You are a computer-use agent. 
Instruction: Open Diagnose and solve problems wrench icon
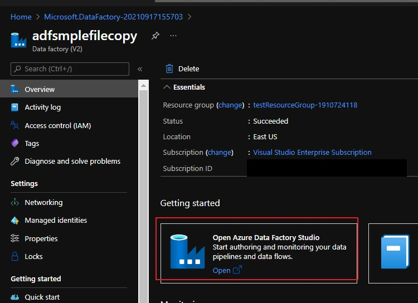[15, 161]
